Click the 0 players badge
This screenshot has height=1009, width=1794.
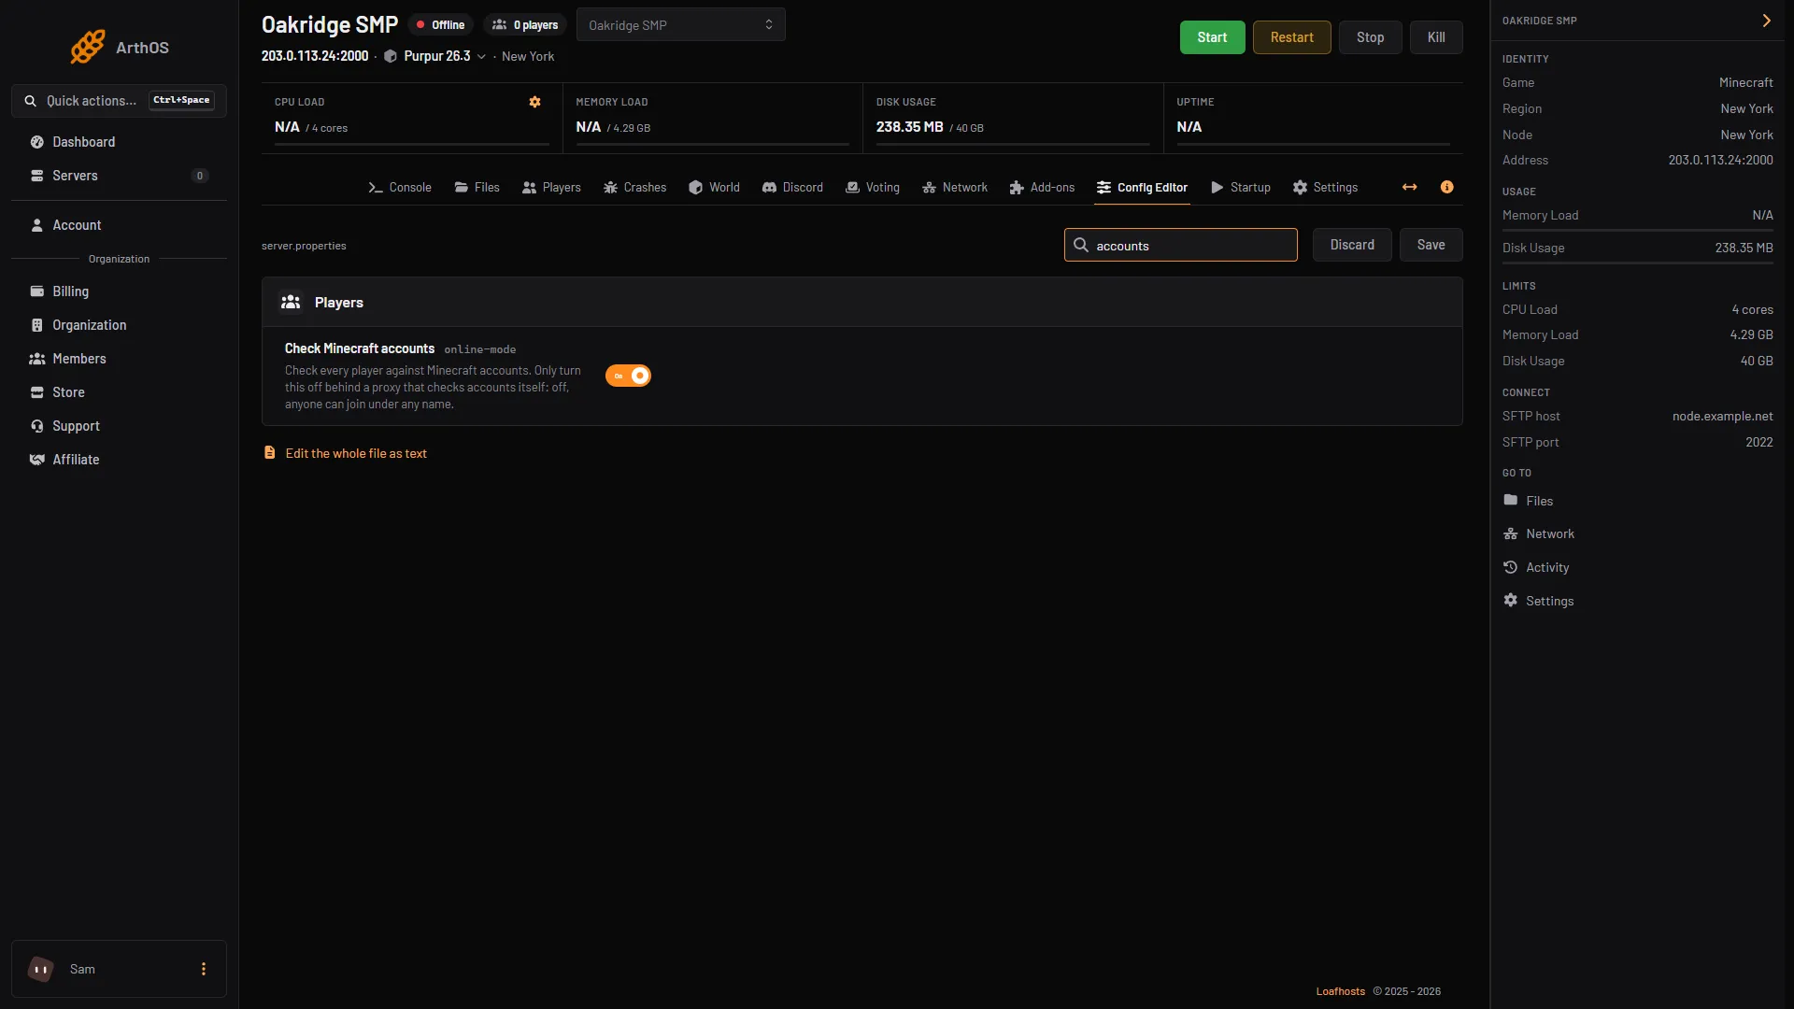pos(525,25)
